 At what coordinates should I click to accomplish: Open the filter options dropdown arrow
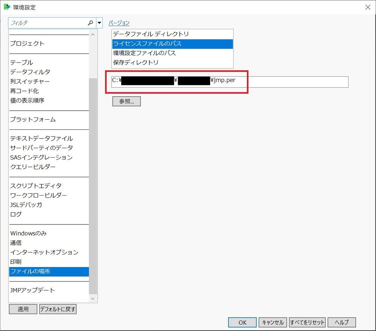[99, 23]
